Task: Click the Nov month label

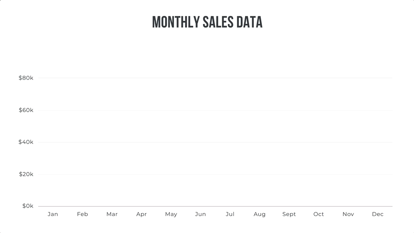Action: click(x=348, y=214)
